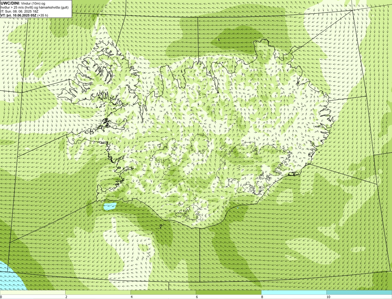Image resolution: width=392 pixels, height=299 pixels.
Task: Click the 'IT: Sun. 08. 06. 2025 18Z' line
Action: pos(19,11)
